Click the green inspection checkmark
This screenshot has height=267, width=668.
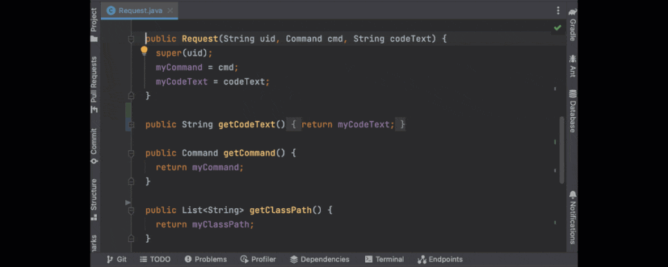[x=557, y=28]
